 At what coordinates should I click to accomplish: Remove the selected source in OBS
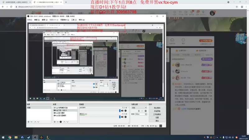[58, 122]
